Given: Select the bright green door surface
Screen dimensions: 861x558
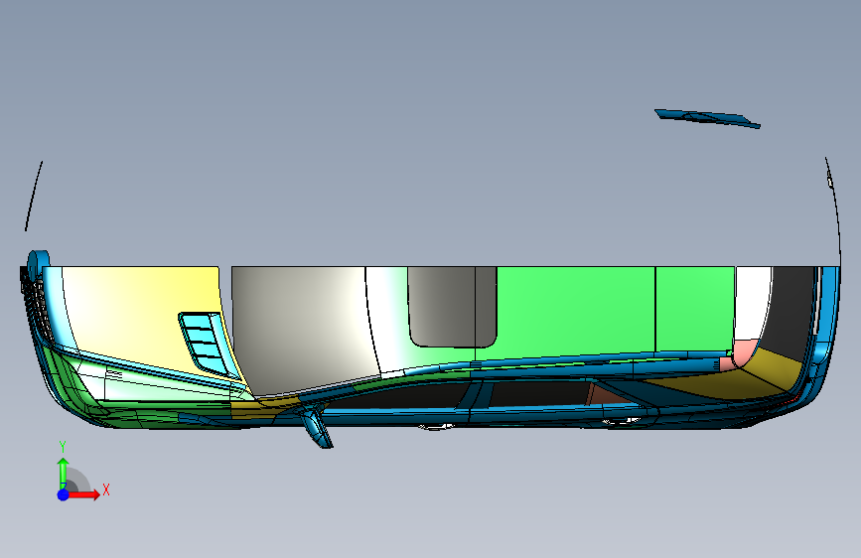Looking at the screenshot, I should [577, 313].
